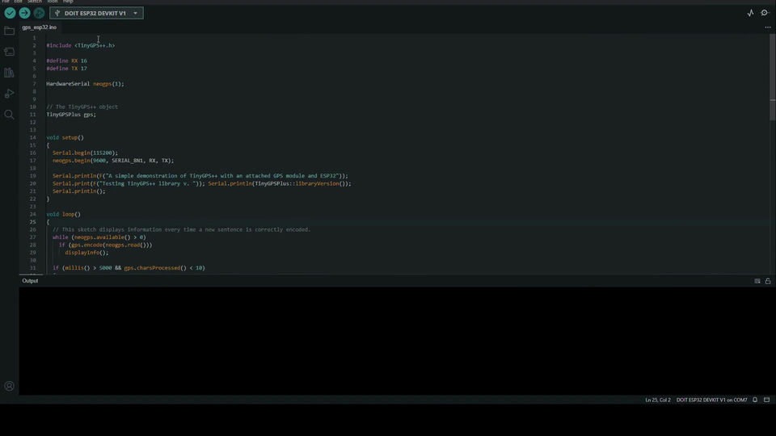Open the editor tab options ellipsis
Viewport: 776px width, 436px height.
[x=768, y=27]
